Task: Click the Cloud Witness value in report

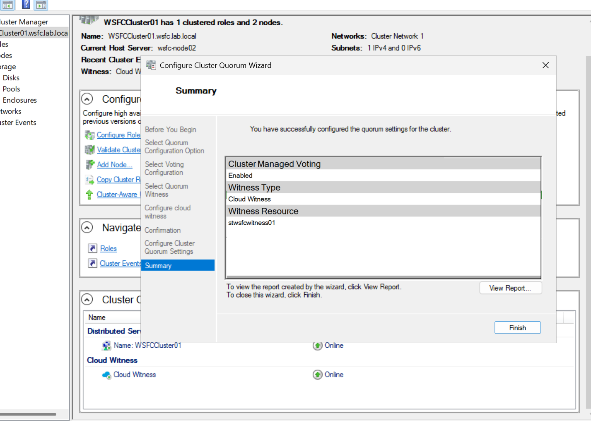Action: (249, 199)
